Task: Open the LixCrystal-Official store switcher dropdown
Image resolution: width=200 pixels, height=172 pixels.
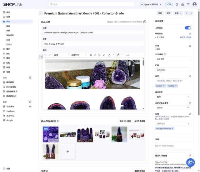Action: 150,4
